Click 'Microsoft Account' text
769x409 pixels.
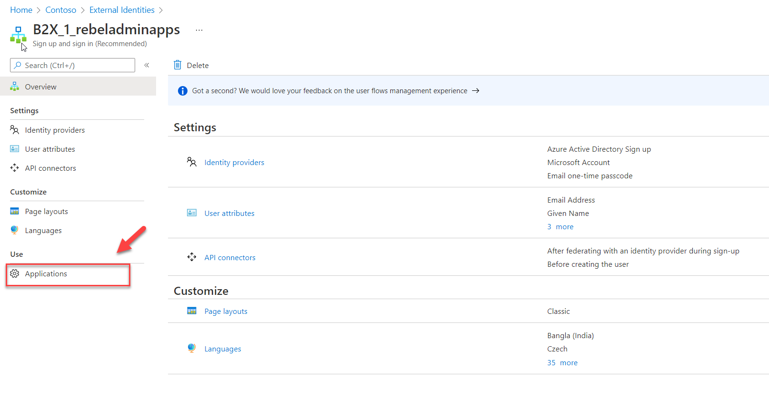[x=578, y=162]
